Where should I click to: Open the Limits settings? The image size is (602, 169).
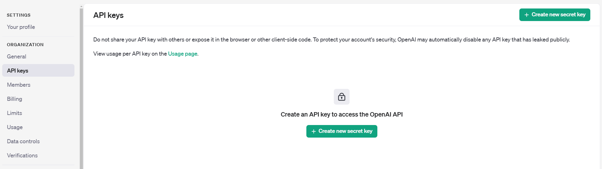pyautogui.click(x=15, y=113)
